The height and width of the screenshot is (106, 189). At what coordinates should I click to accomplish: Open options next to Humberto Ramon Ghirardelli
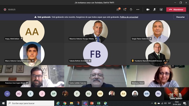pos(167,61)
